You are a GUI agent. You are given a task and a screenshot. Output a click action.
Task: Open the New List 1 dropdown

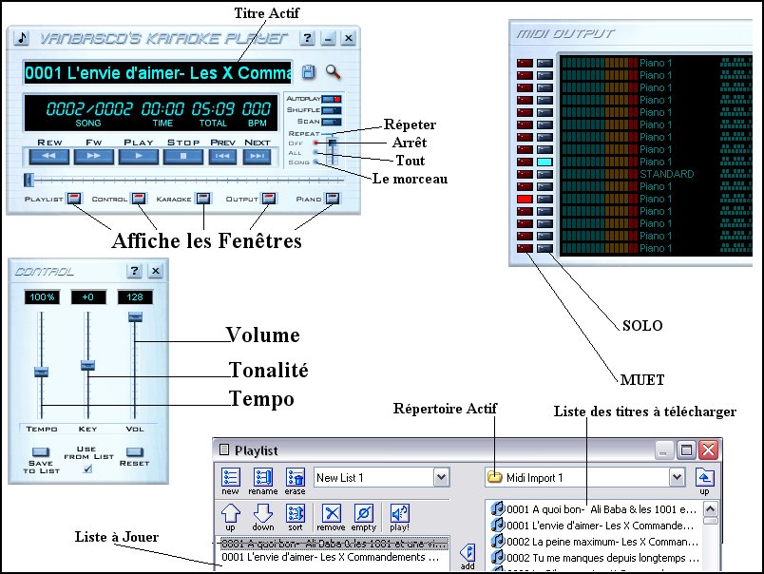(441, 477)
